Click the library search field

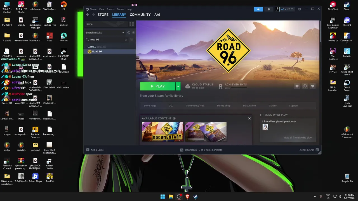click(107, 40)
